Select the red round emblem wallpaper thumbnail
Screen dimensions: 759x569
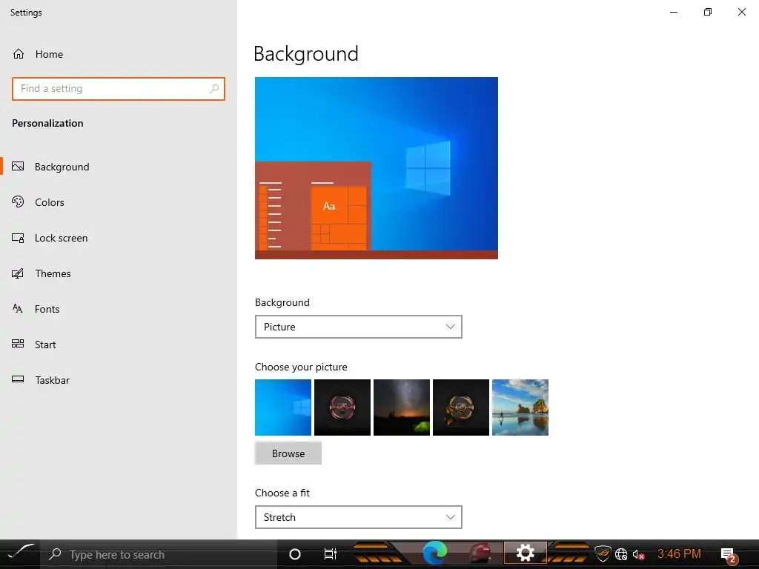pyautogui.click(x=342, y=407)
